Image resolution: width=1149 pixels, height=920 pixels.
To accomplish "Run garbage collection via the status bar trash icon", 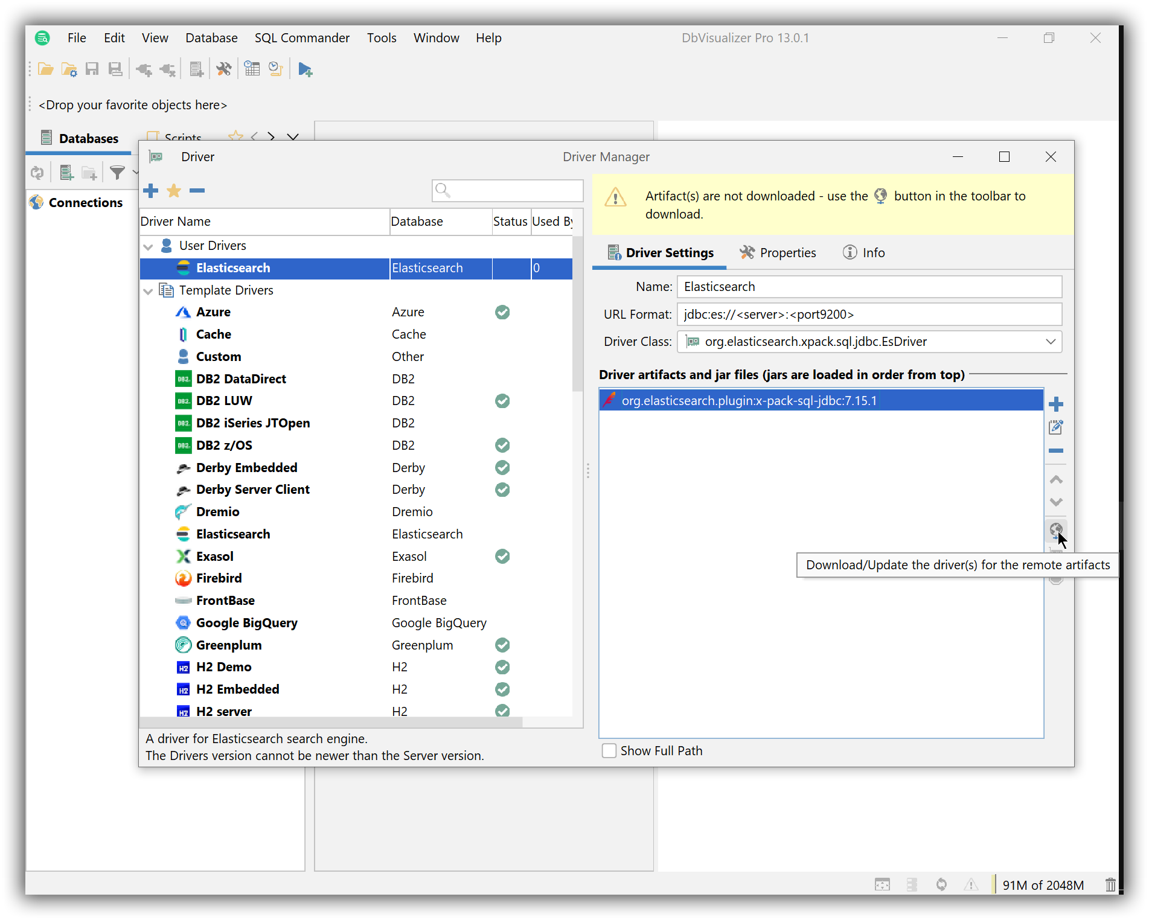I will [1111, 884].
